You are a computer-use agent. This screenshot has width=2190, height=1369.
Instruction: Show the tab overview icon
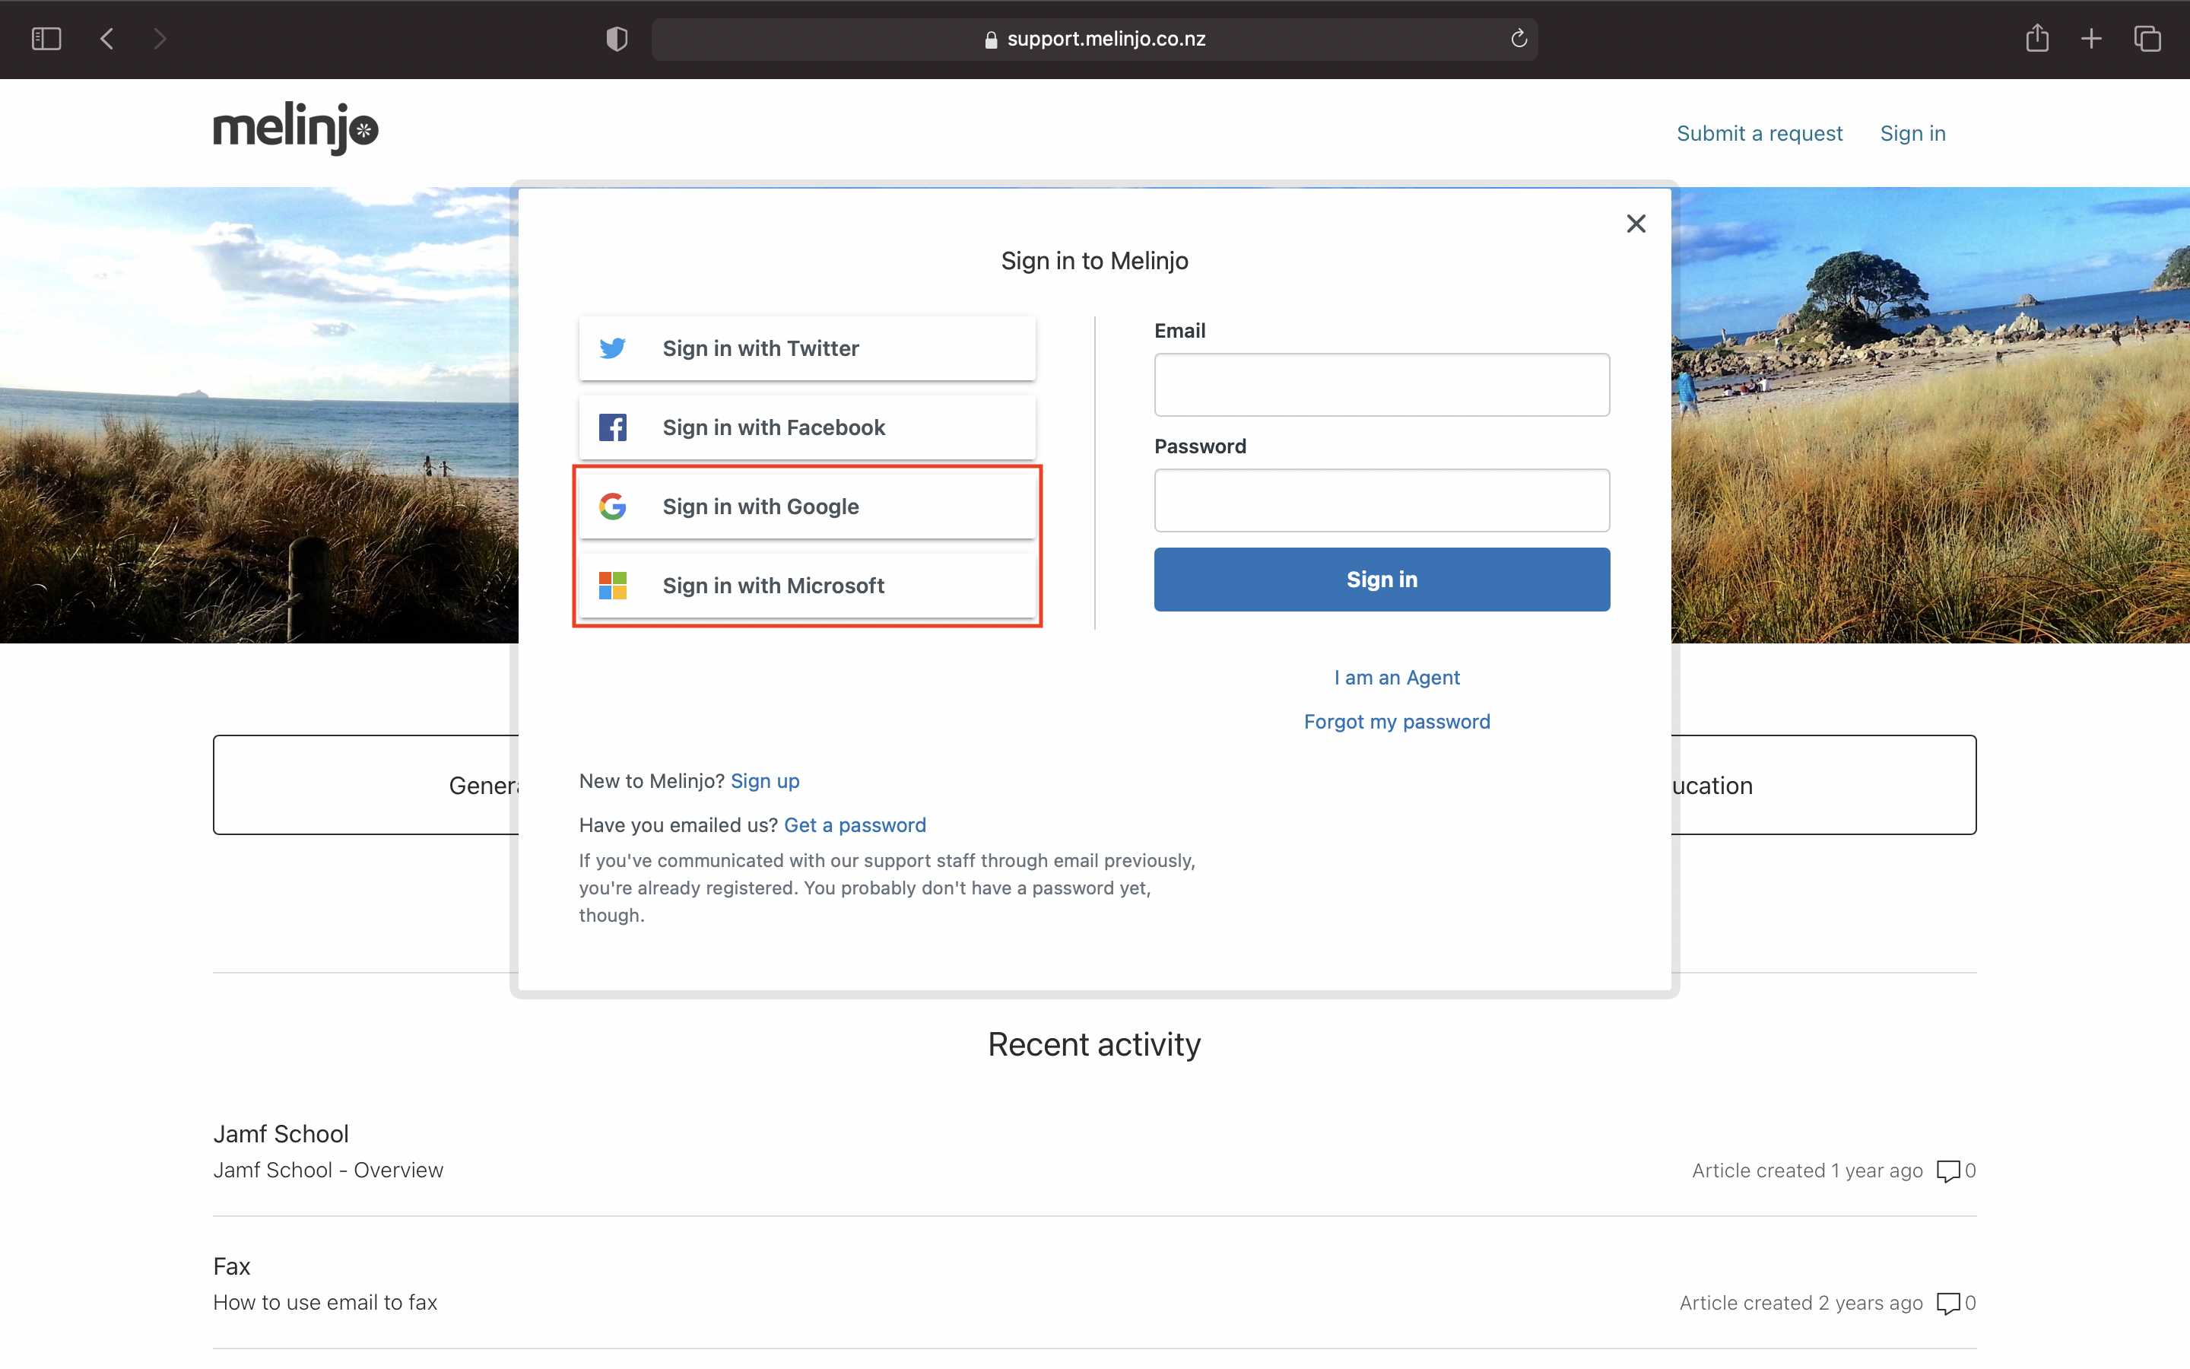(2147, 39)
